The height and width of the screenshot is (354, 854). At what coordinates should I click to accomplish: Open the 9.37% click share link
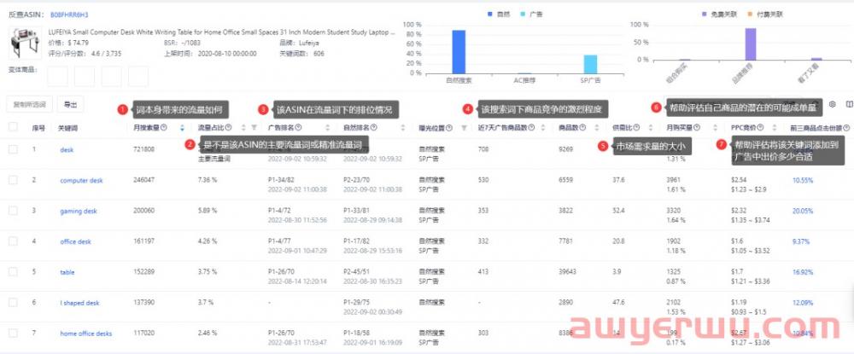(801, 241)
